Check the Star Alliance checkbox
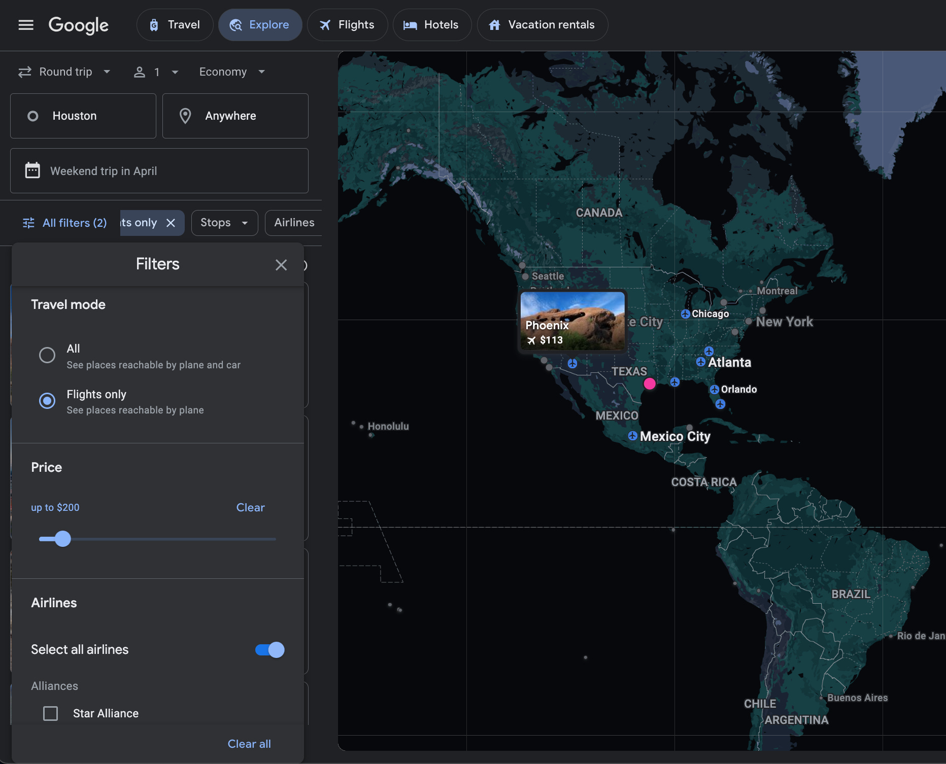The width and height of the screenshot is (946, 764). coord(50,713)
